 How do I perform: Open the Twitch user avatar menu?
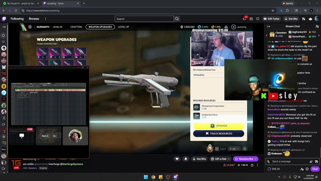coord(317,19)
